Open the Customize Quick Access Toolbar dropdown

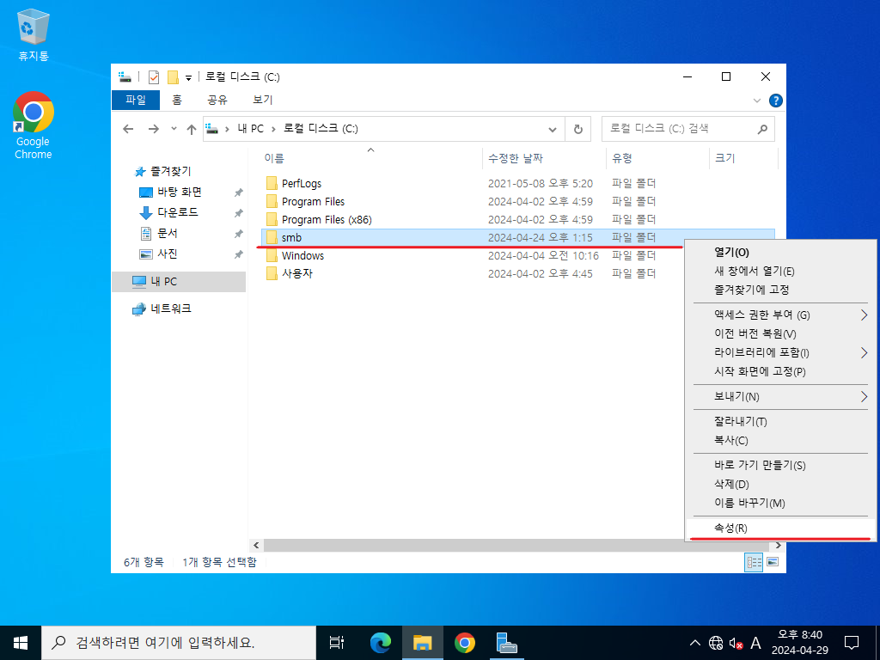click(x=188, y=77)
